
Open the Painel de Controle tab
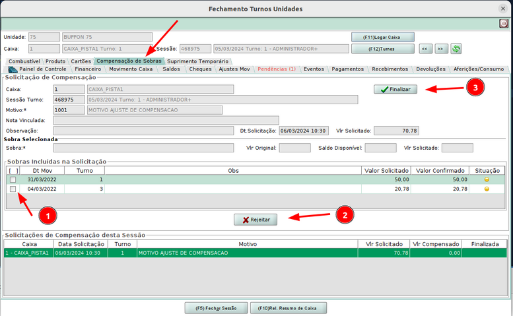[x=38, y=69]
